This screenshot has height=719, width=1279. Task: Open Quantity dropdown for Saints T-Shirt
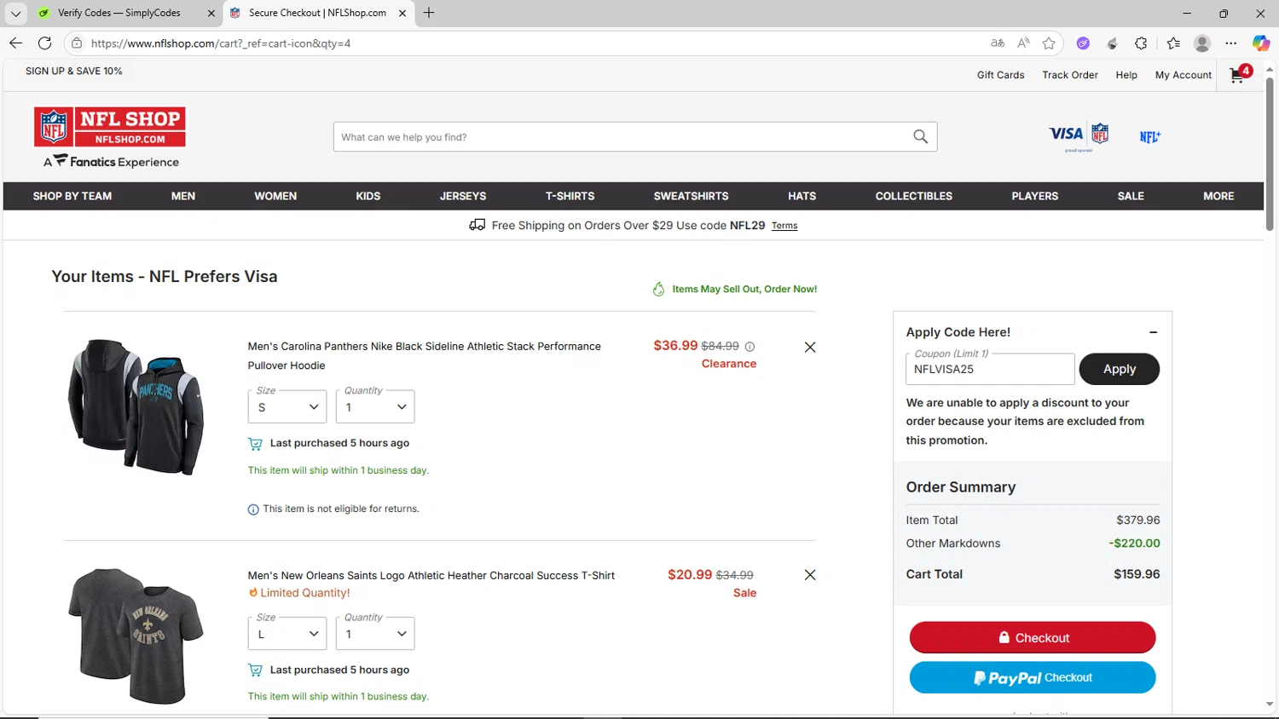click(375, 634)
